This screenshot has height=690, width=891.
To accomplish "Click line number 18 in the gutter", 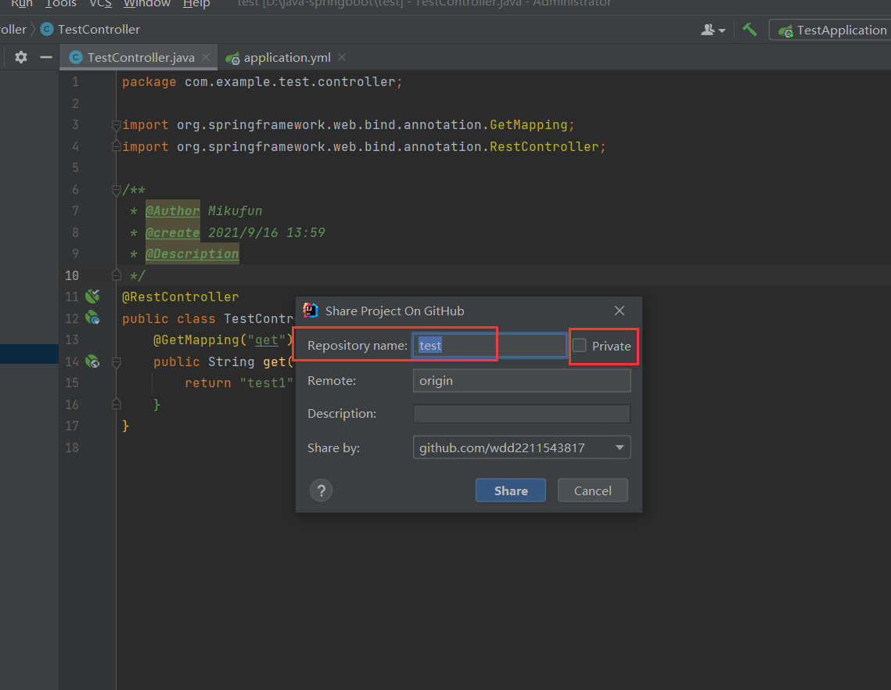I will click(x=72, y=447).
